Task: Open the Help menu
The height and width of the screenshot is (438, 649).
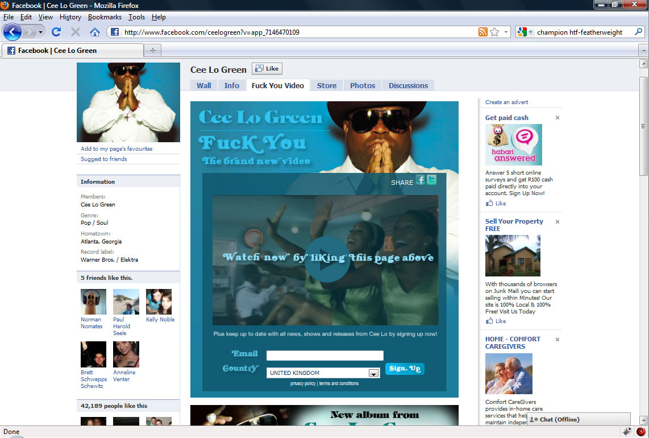Action: pyautogui.click(x=159, y=17)
